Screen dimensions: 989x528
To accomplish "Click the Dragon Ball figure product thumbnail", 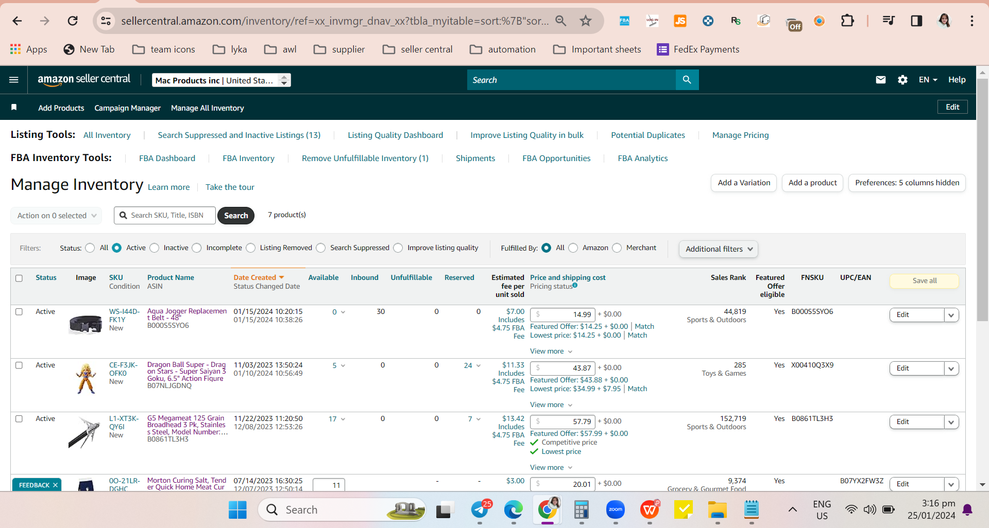I will click(86, 378).
